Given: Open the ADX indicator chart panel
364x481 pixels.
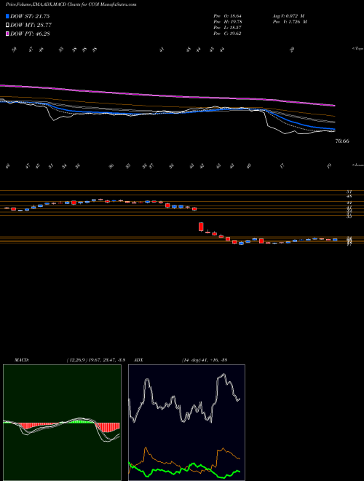Looking at the screenshot, I should [186, 423].
